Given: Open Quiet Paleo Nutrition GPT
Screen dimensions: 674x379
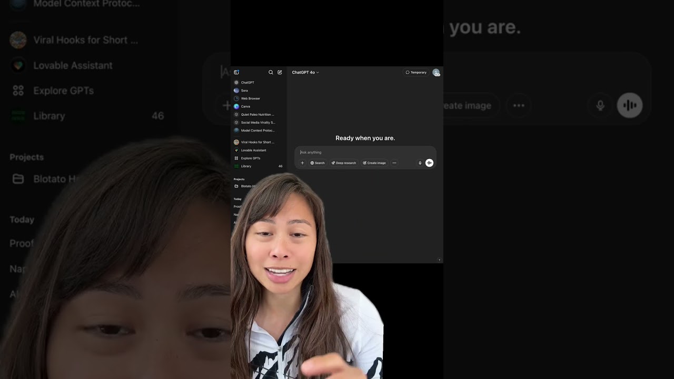Looking at the screenshot, I should 259,114.
